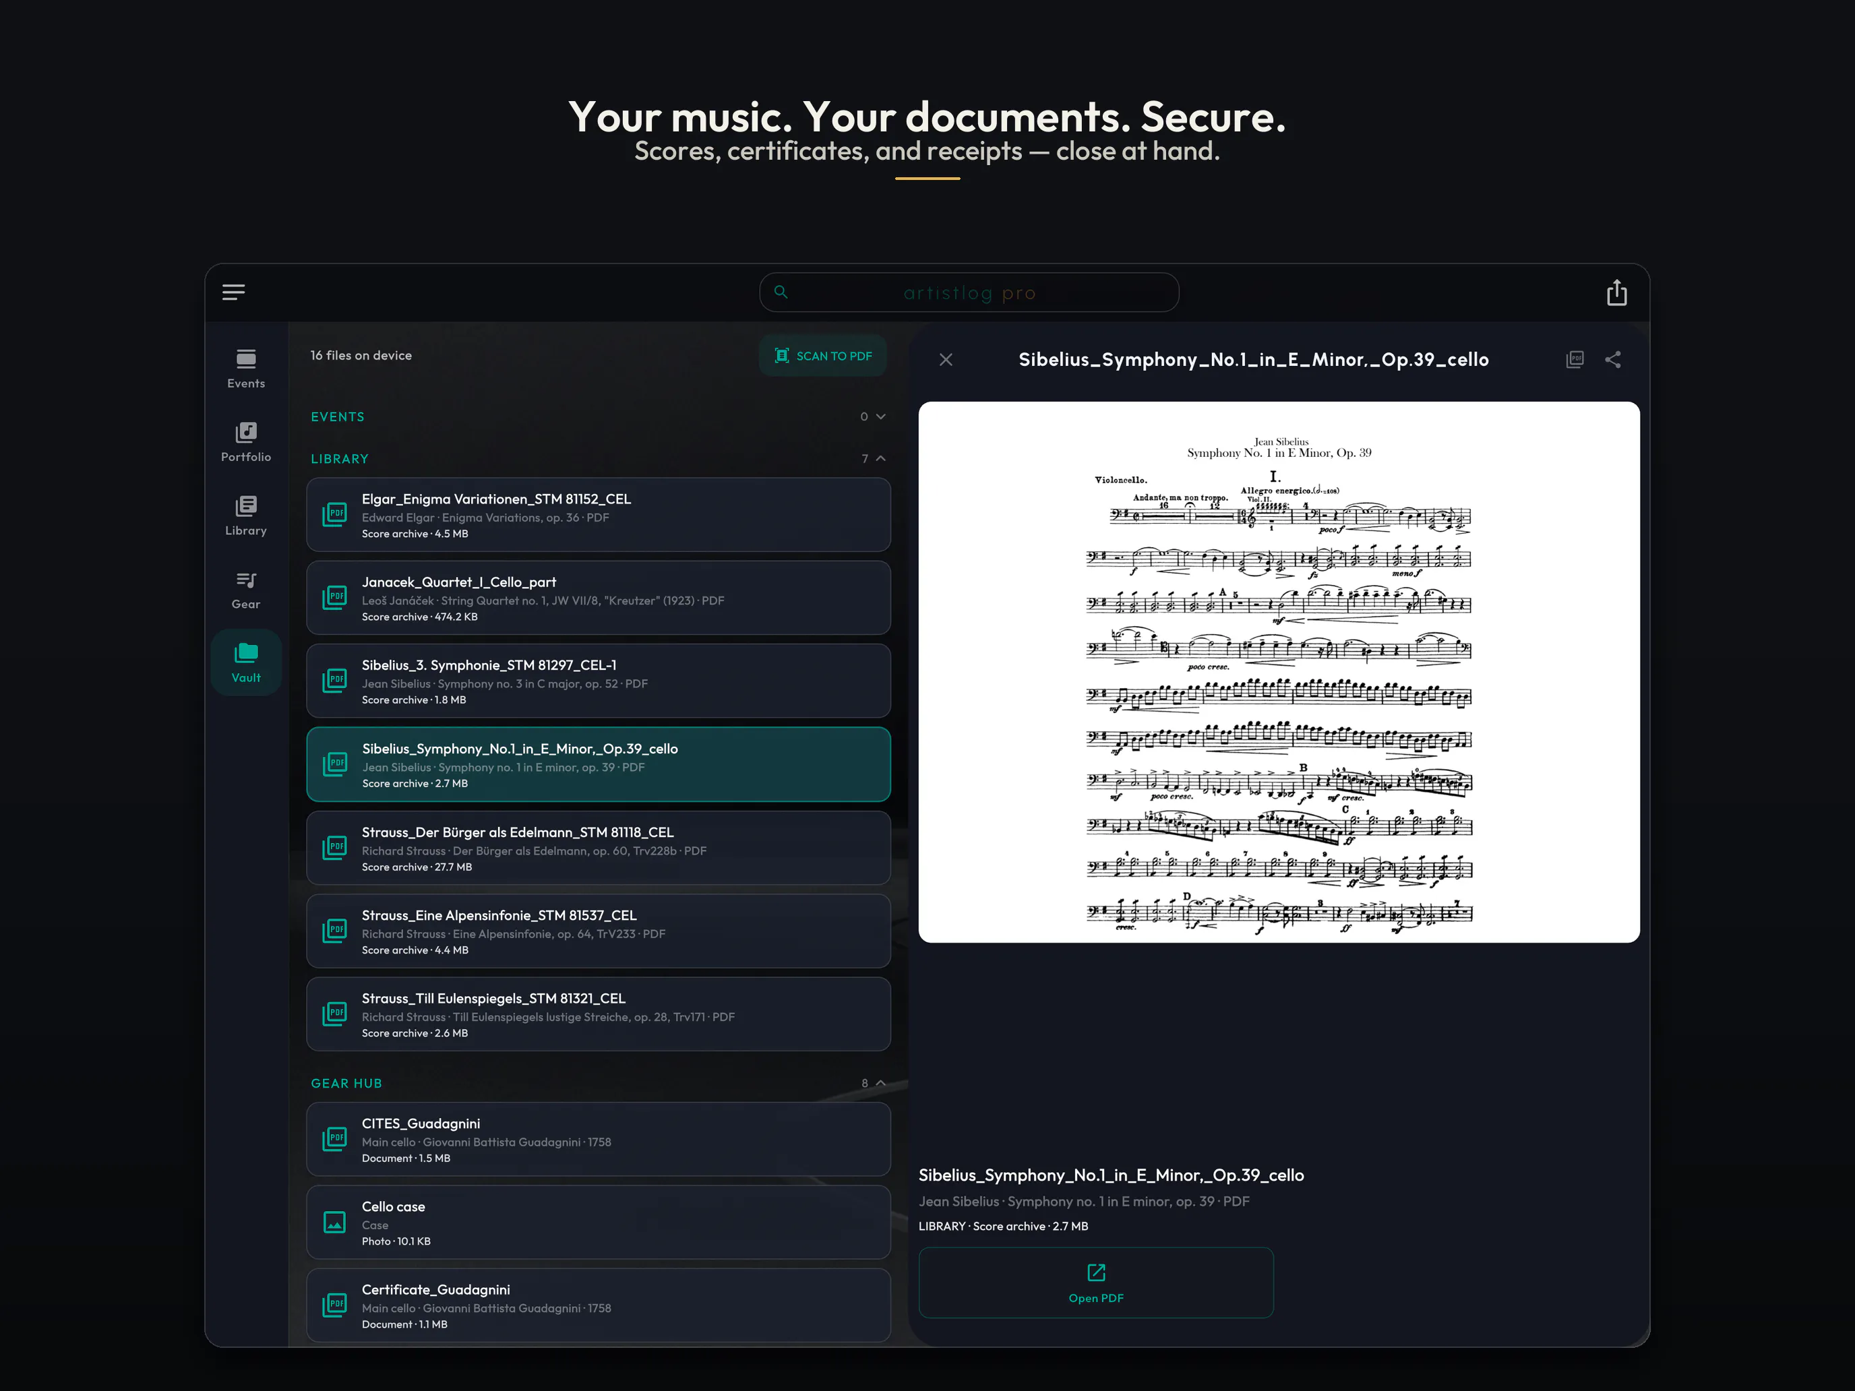Click PDF icon of Elgar Enigma Variationen file
Viewport: 1855px width, 1391px height.
pos(334,514)
